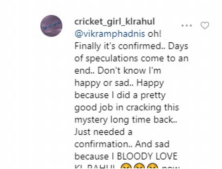The width and height of the screenshot is (222, 169).
Task: Click the line "Just needed a"
Action: click(x=103, y=132)
